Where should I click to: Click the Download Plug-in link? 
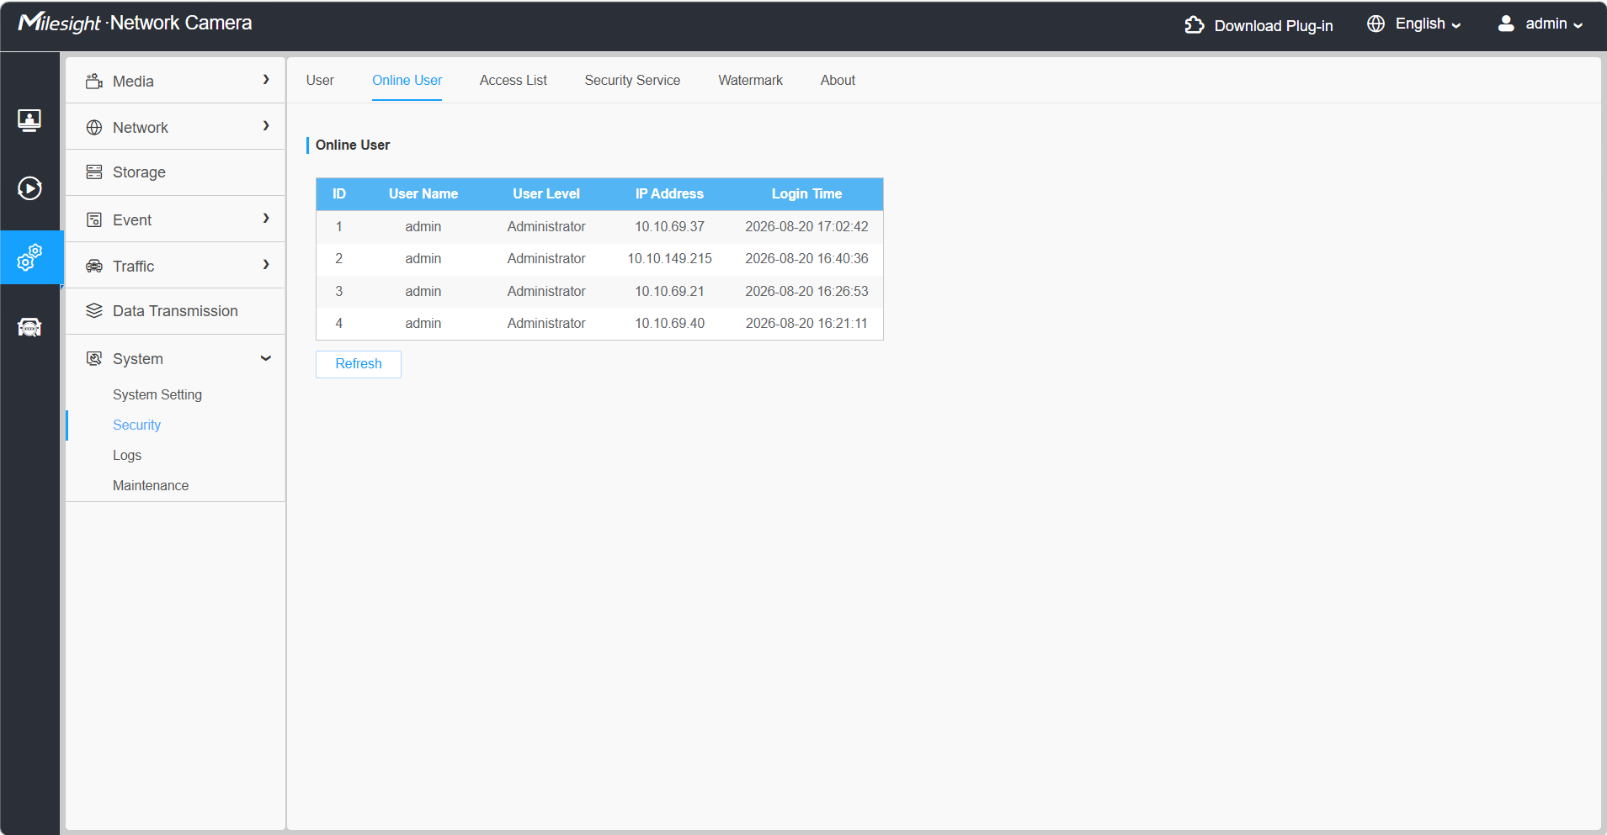(x=1273, y=25)
